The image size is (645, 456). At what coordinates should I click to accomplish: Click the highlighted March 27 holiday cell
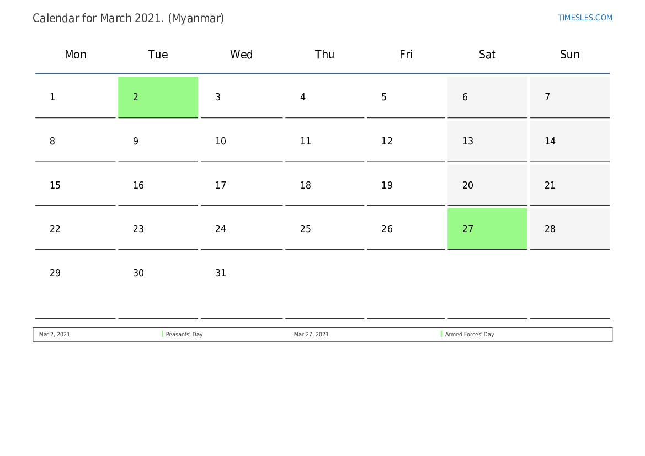[487, 229]
